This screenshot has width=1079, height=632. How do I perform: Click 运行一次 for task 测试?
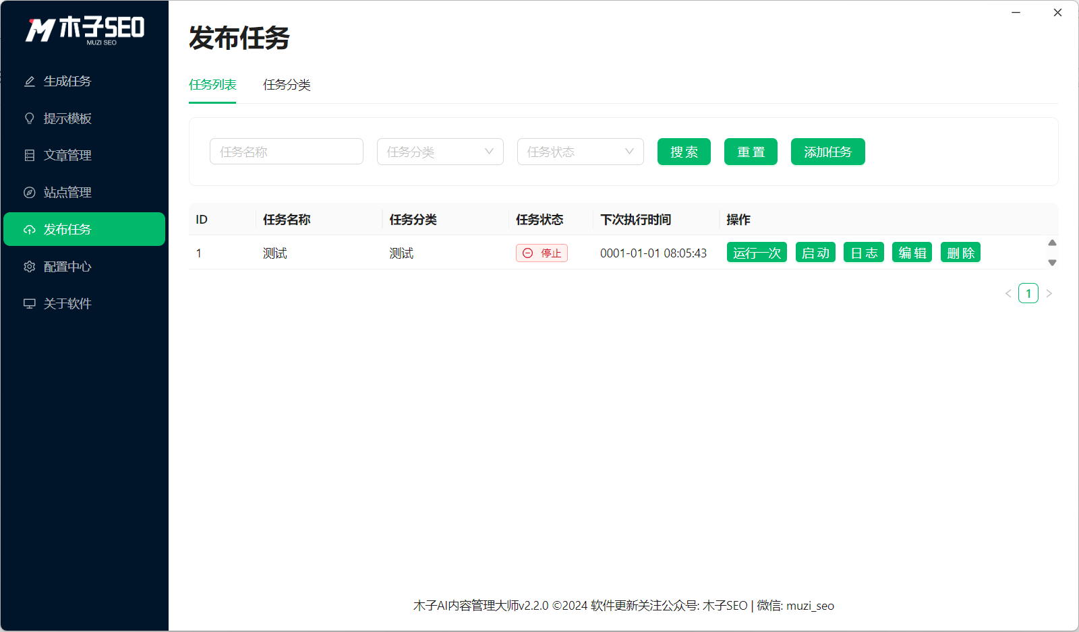[x=757, y=253]
